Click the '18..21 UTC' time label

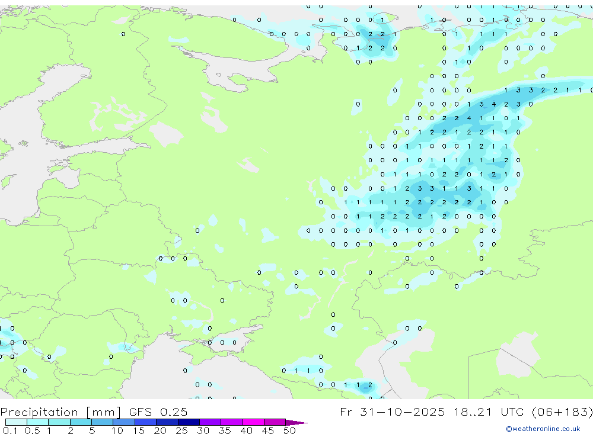489,412
